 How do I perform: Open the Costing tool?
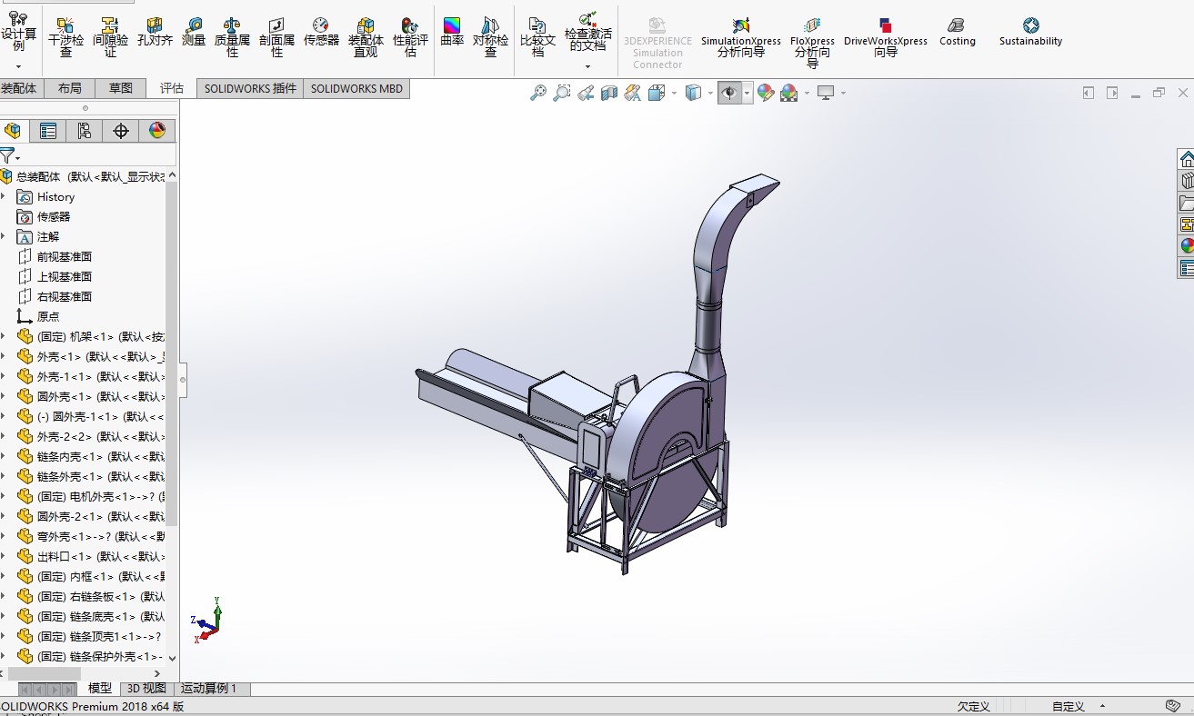pyautogui.click(x=957, y=32)
